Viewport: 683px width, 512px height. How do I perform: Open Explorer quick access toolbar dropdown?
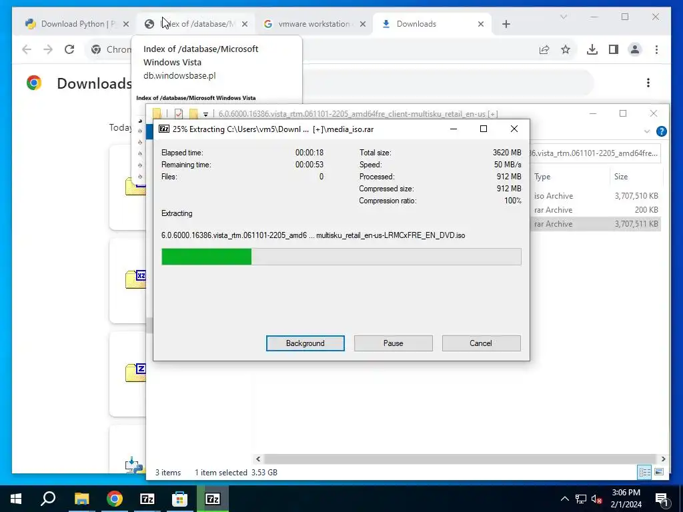click(x=205, y=114)
